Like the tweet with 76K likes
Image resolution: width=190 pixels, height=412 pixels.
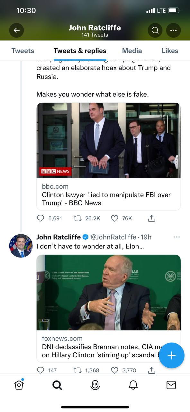pos(114,218)
